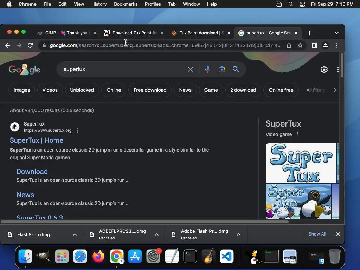Open the Chrome profile avatar

(x=325, y=45)
